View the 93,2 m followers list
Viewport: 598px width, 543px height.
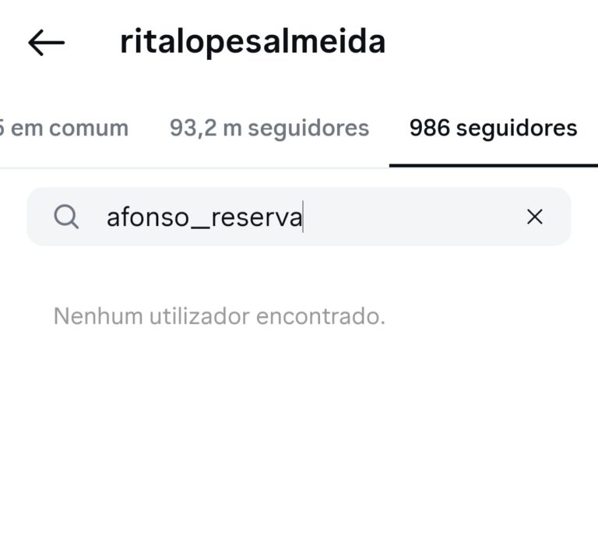click(x=269, y=128)
